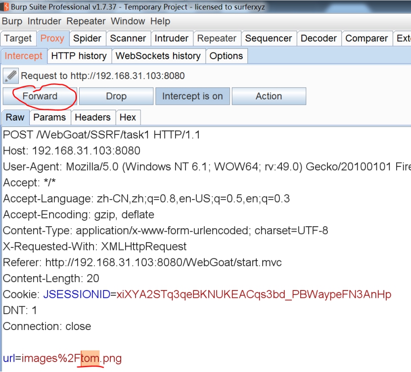This screenshot has height=372, width=411.
Task: Click the Content-Type header line
Action: [165, 231]
